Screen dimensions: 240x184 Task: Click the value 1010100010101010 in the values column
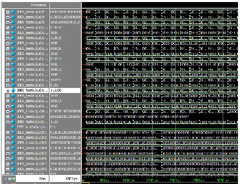click(x=65, y=22)
